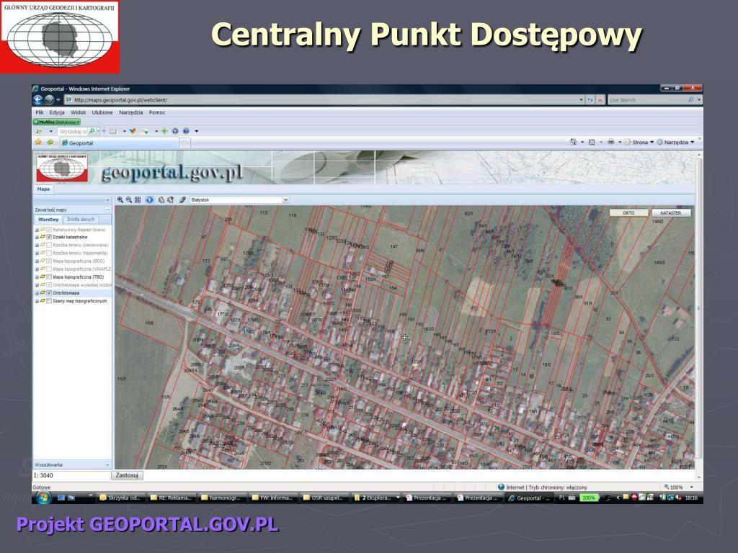The height and width of the screenshot is (553, 738).
Task: Toggle the Mapa topograficzna (BDO) checkbox
Action: click(x=49, y=261)
